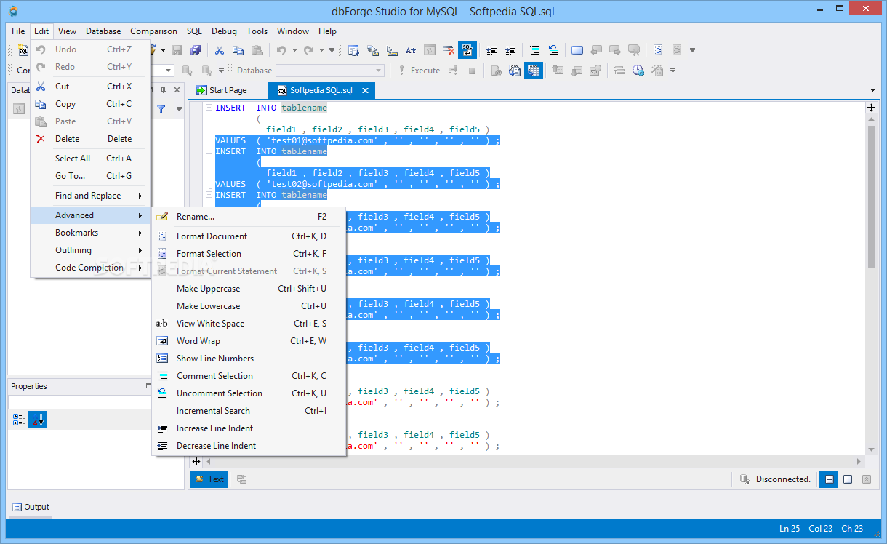Click the clock schedule toolbar icon

pyautogui.click(x=638, y=71)
